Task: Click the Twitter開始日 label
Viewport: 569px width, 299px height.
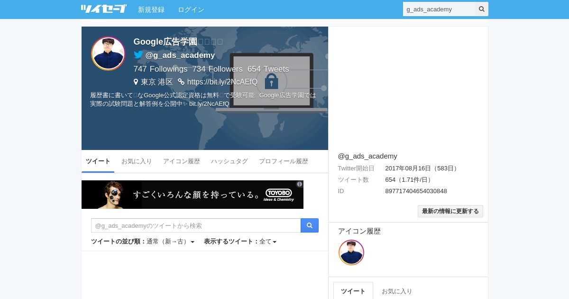Action: click(x=356, y=168)
